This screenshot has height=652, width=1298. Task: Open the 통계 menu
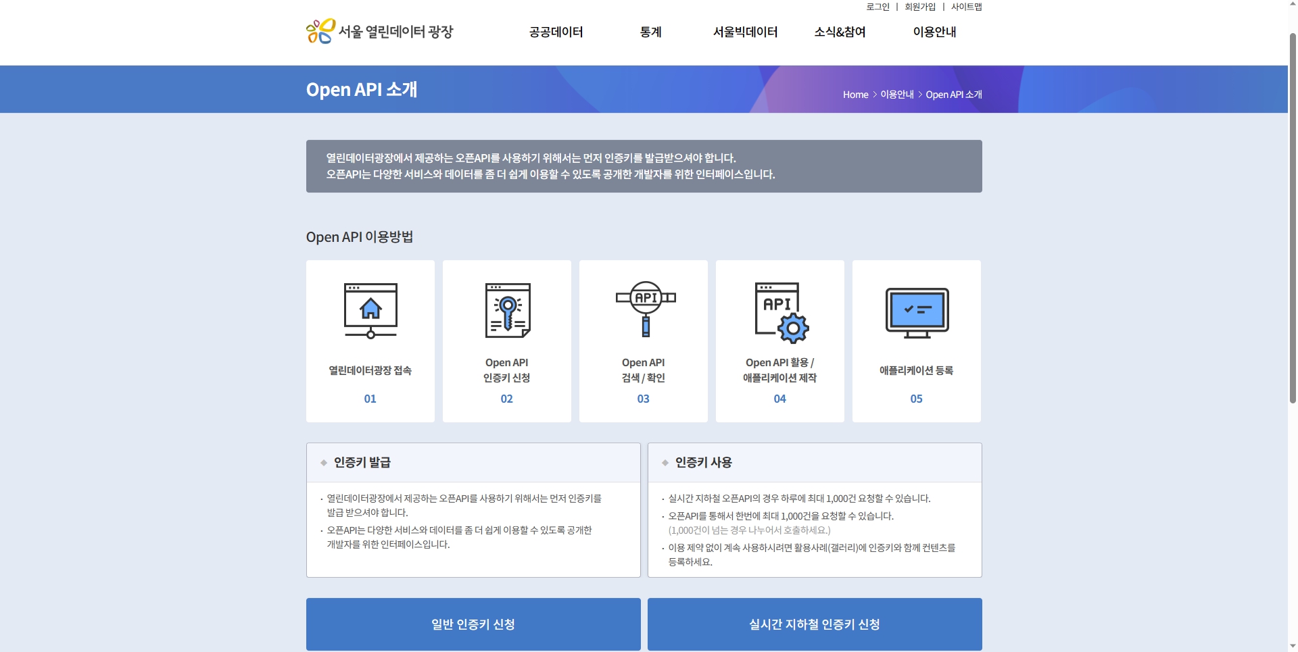point(650,32)
